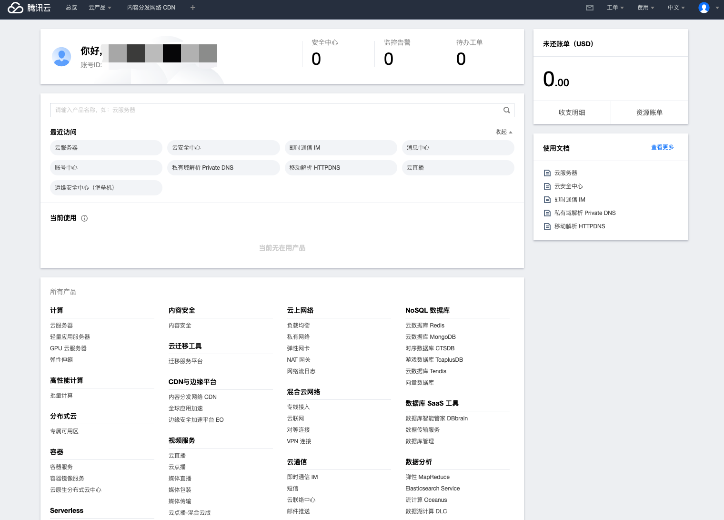Go to 总览 in top navigation
Image resolution: width=724 pixels, height=520 pixels.
click(71, 8)
